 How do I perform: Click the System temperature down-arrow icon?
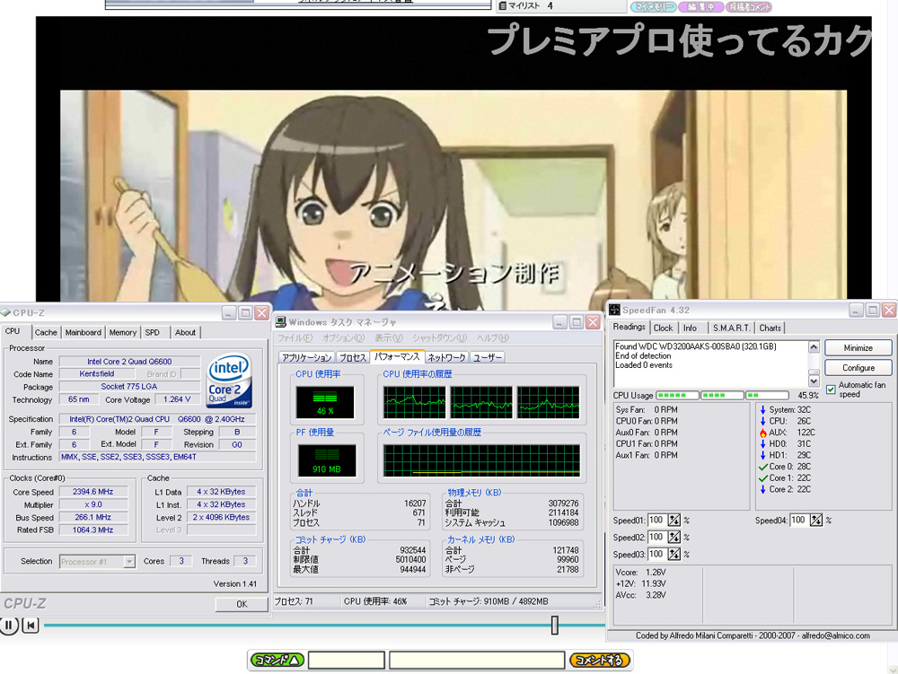[x=762, y=409]
